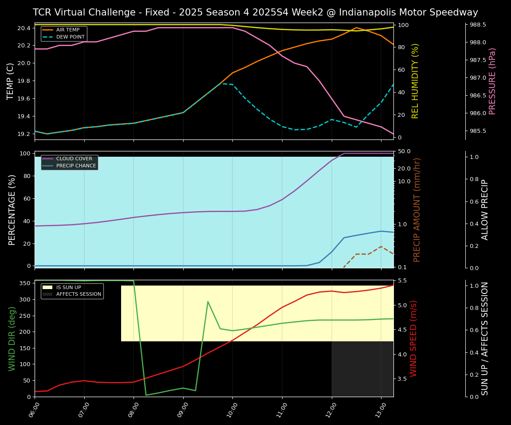Screen dimensions: 511x425
Task: Click the PRESSURE (hPa) axis label
Action: [492, 81]
